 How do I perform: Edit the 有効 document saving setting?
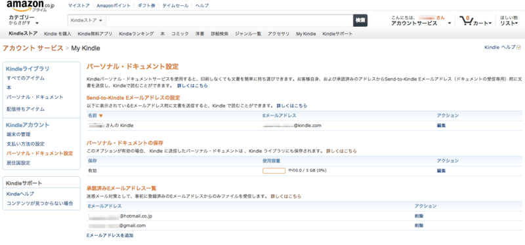(441, 171)
